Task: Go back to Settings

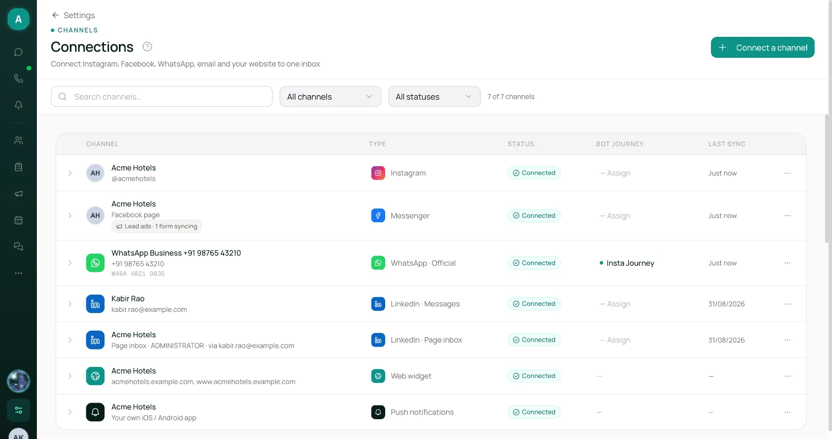Action: coord(73,15)
